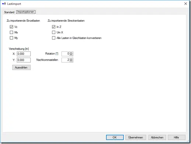
Task: Click the 'Zu importierende Einzellasten' label
Action: point(23,21)
